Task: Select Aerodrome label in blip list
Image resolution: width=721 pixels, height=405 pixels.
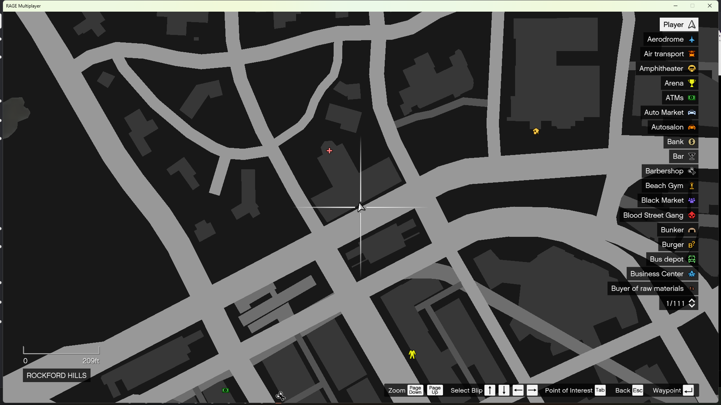Action: (665, 39)
